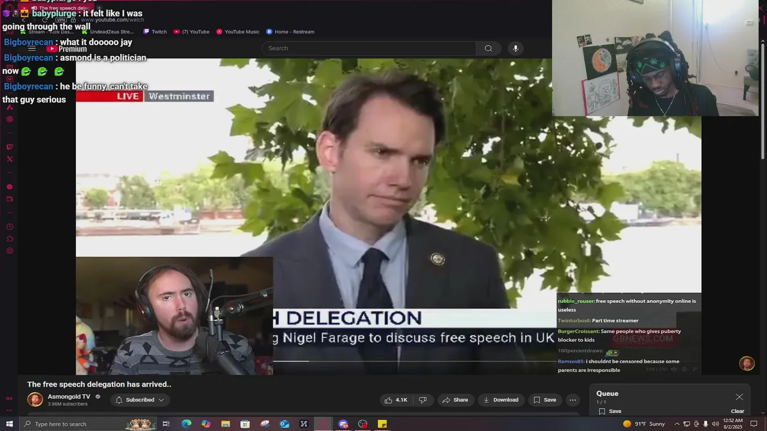This screenshot has height=431, width=767.
Task: Open the 91°F Sunny weather widget
Action: (644, 424)
